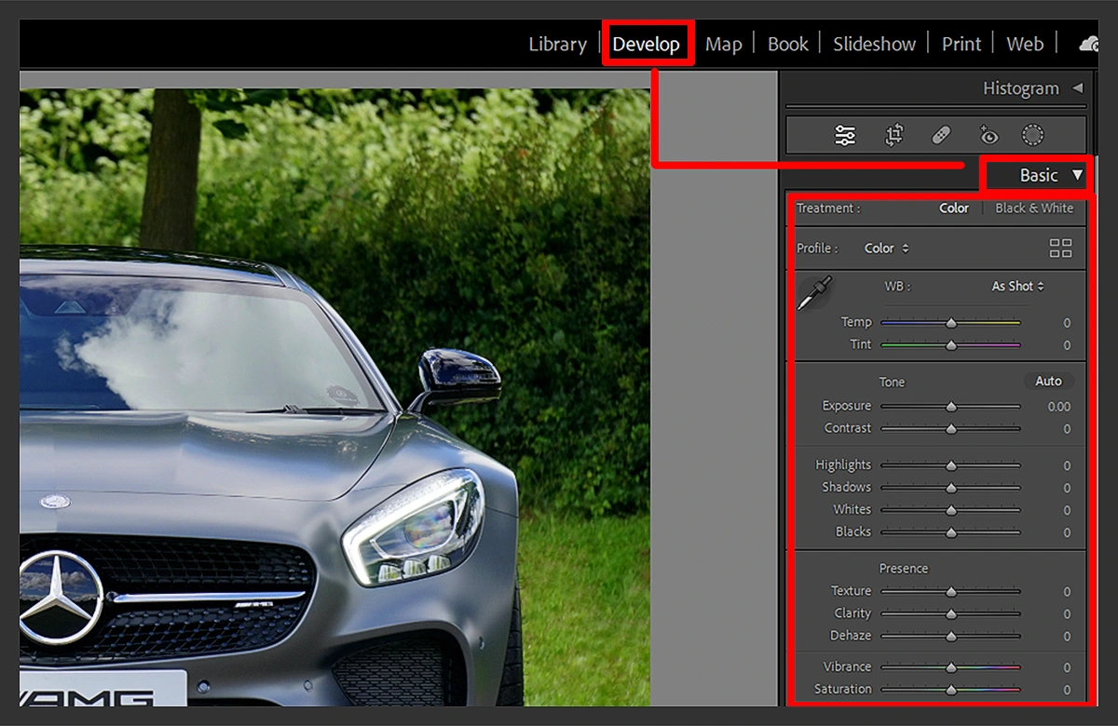Click the Auto tone button

pyautogui.click(x=1049, y=381)
